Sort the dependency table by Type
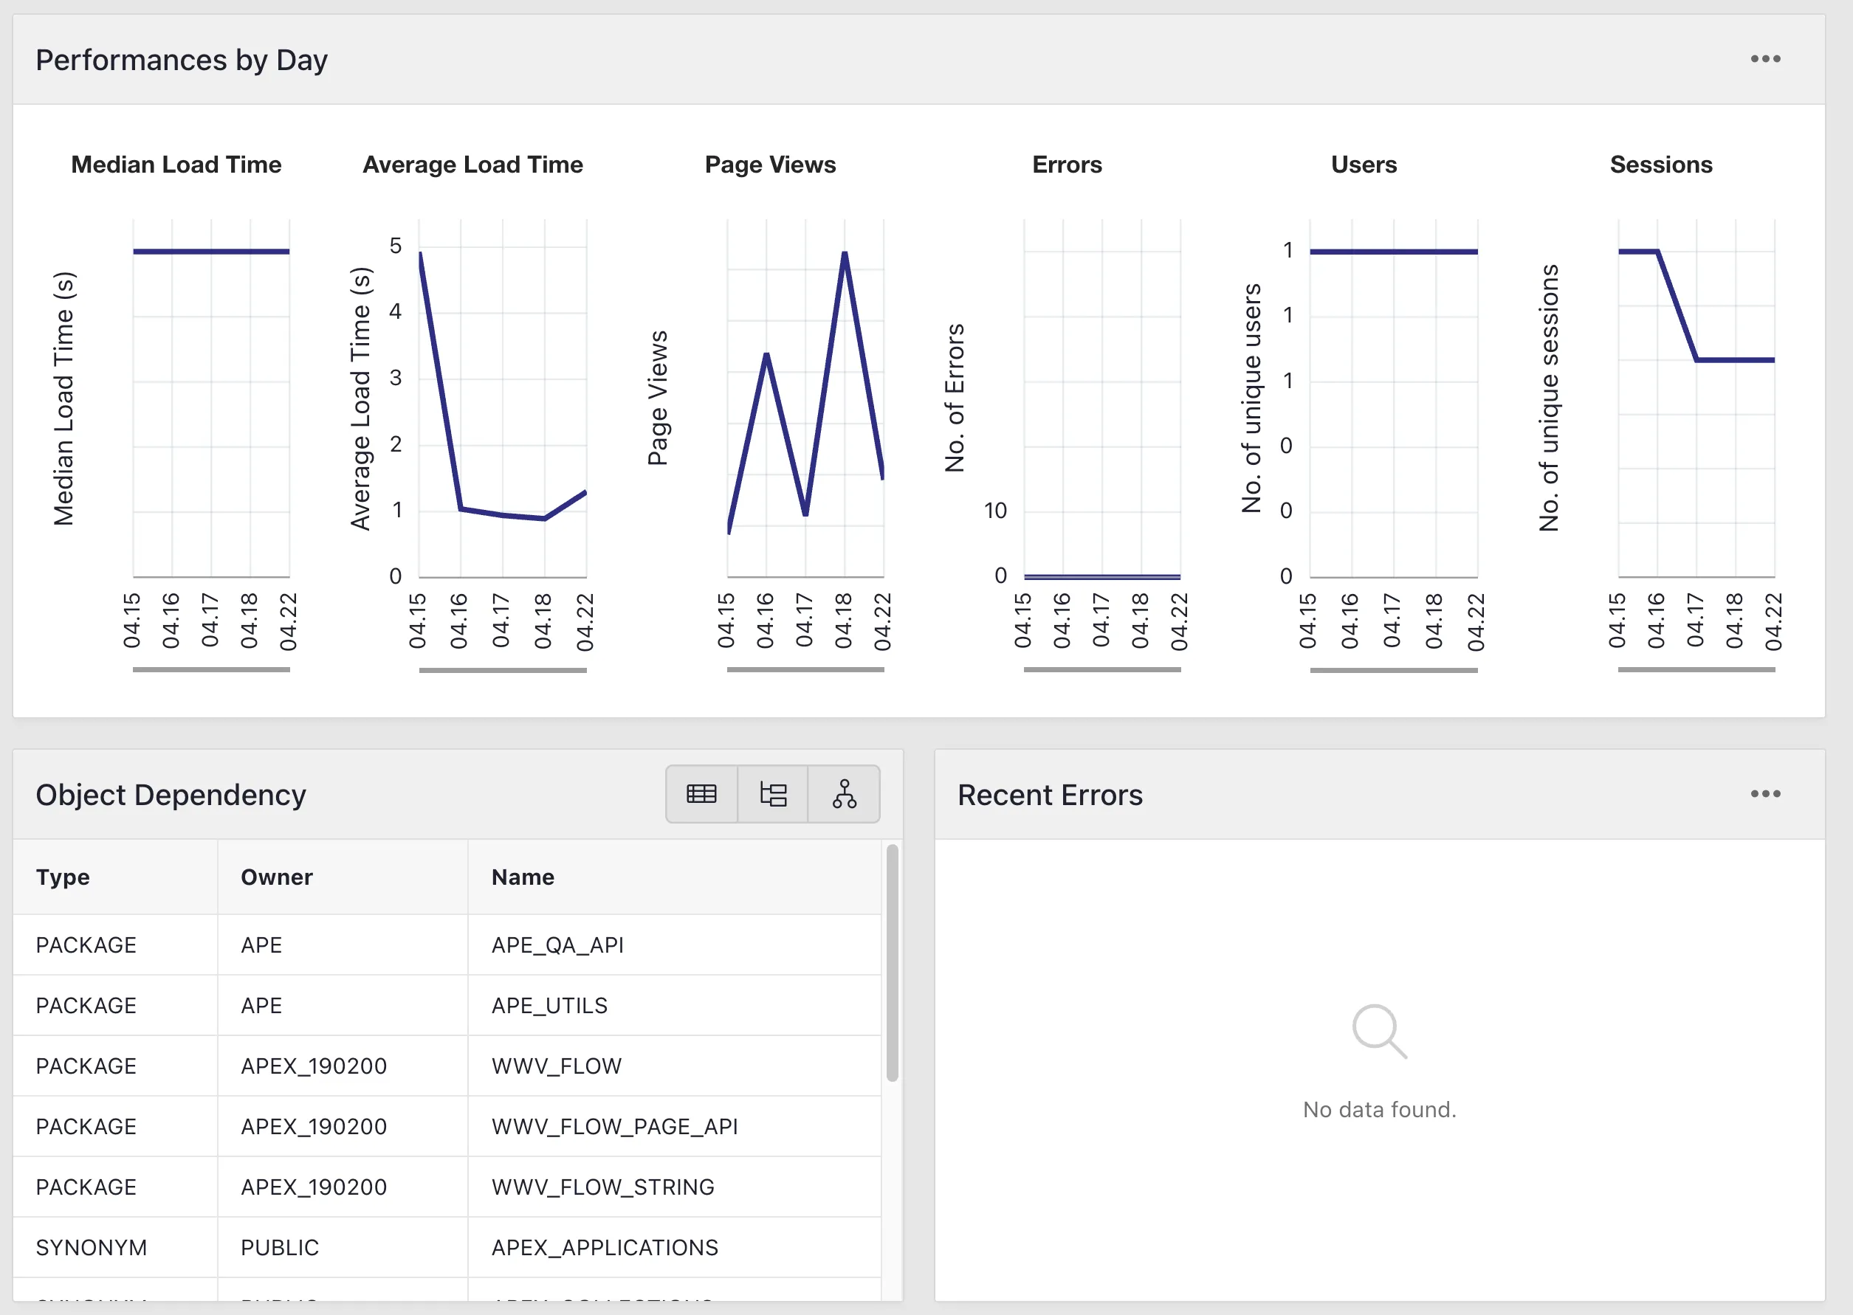Viewport: 1853px width, 1315px height. (62, 877)
